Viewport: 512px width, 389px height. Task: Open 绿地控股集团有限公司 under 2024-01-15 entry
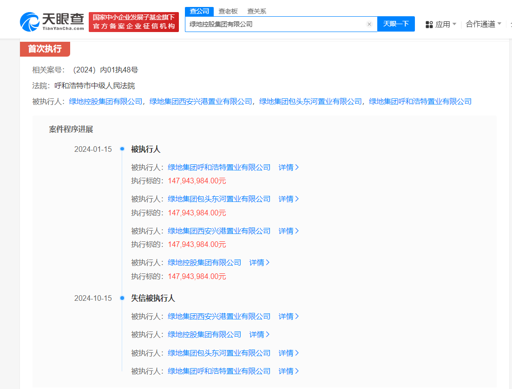click(x=204, y=263)
